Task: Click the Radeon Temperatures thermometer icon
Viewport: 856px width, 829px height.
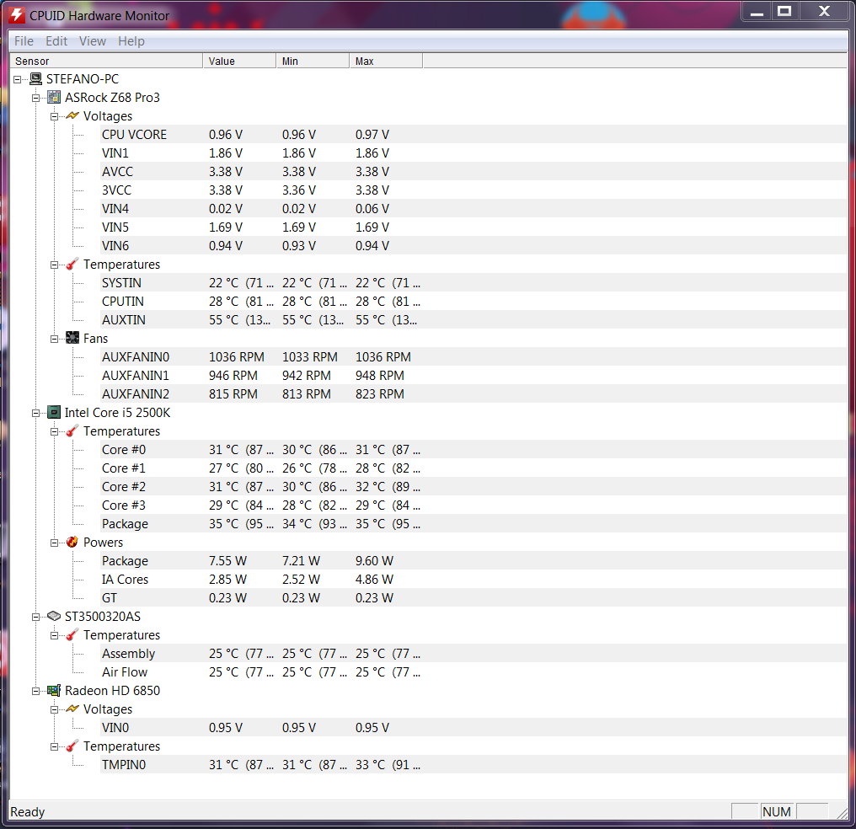Action: pyautogui.click(x=72, y=746)
